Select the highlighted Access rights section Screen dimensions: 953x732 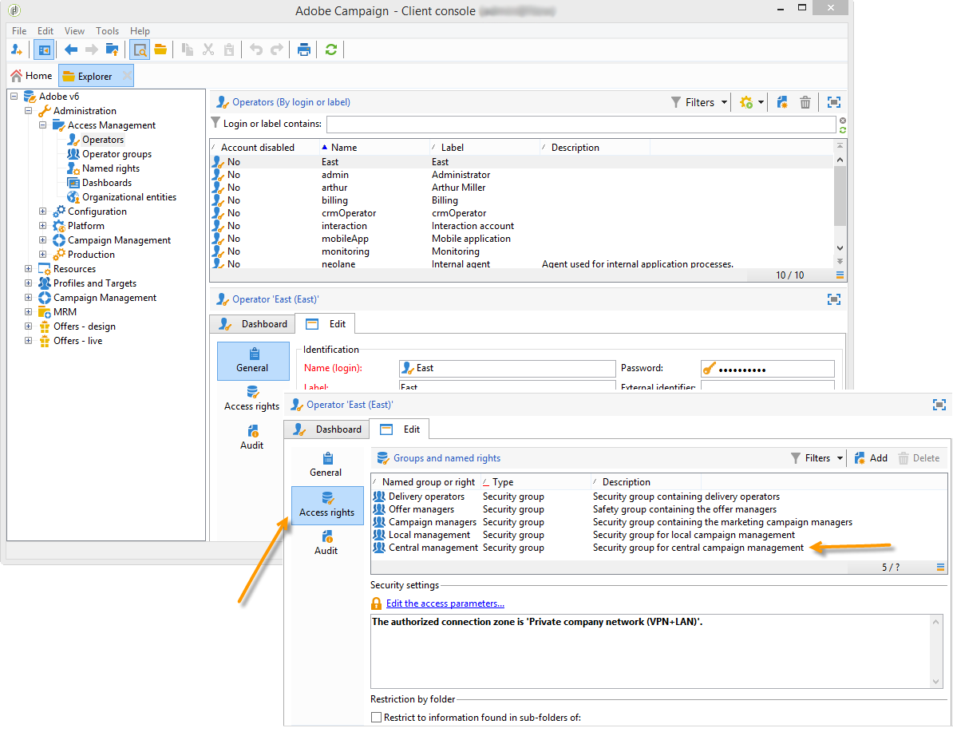coord(327,505)
